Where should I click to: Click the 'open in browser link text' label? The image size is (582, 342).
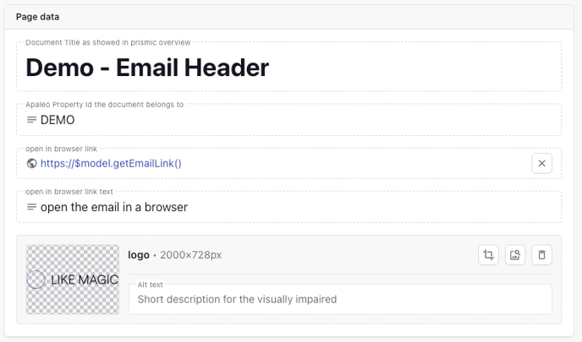(x=69, y=192)
